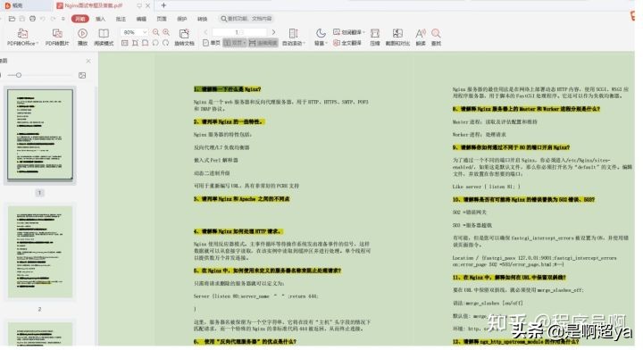Click heading '3. 请列举 Nginx 和 Apache 之间的不同点'

pyautogui.click(x=241, y=199)
